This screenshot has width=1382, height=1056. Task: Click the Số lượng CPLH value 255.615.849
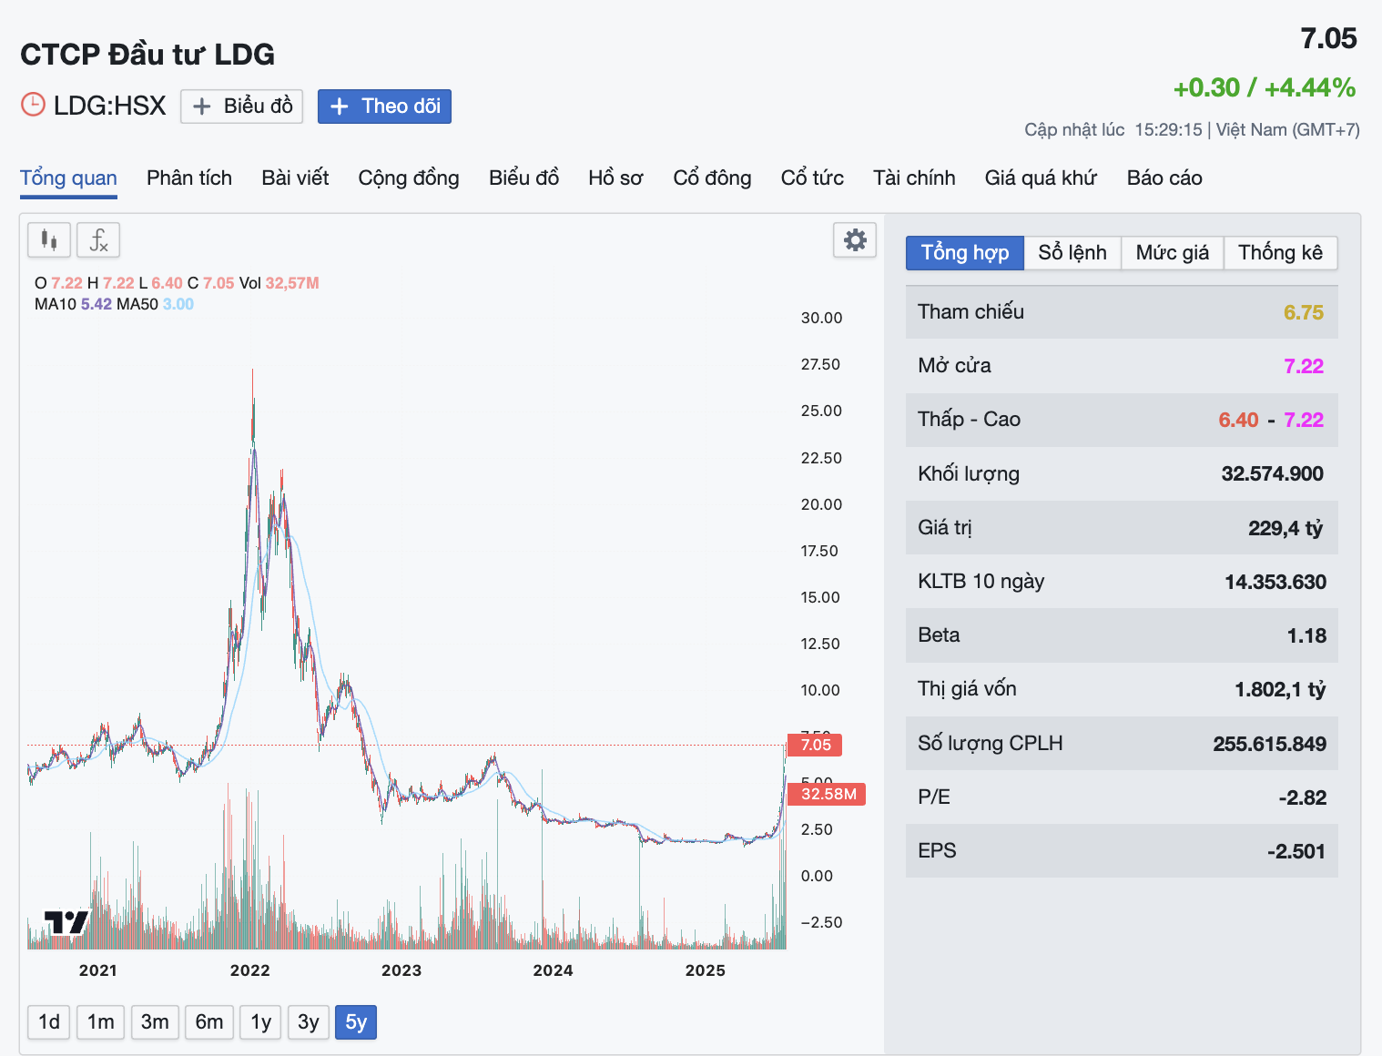[x=1269, y=744]
